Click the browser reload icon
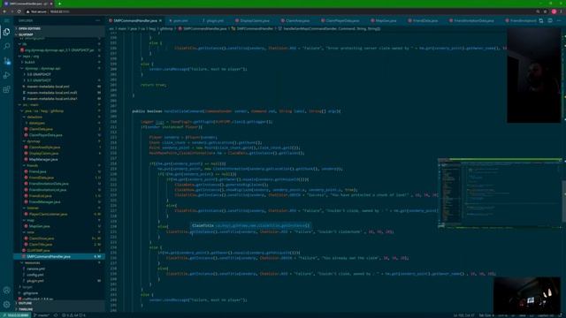Image resolution: width=566 pixels, height=318 pixels. click(x=19, y=11)
